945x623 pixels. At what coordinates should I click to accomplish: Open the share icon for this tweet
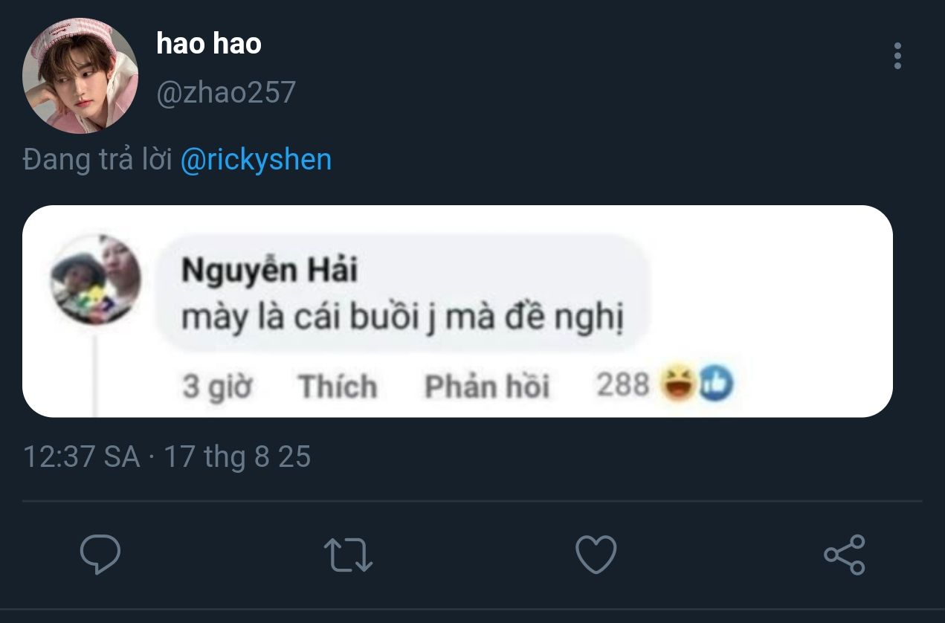click(x=845, y=555)
